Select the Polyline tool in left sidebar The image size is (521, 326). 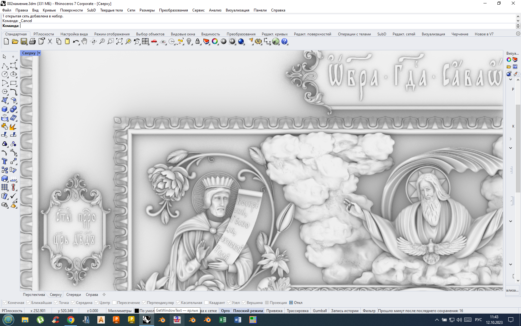tap(5, 66)
